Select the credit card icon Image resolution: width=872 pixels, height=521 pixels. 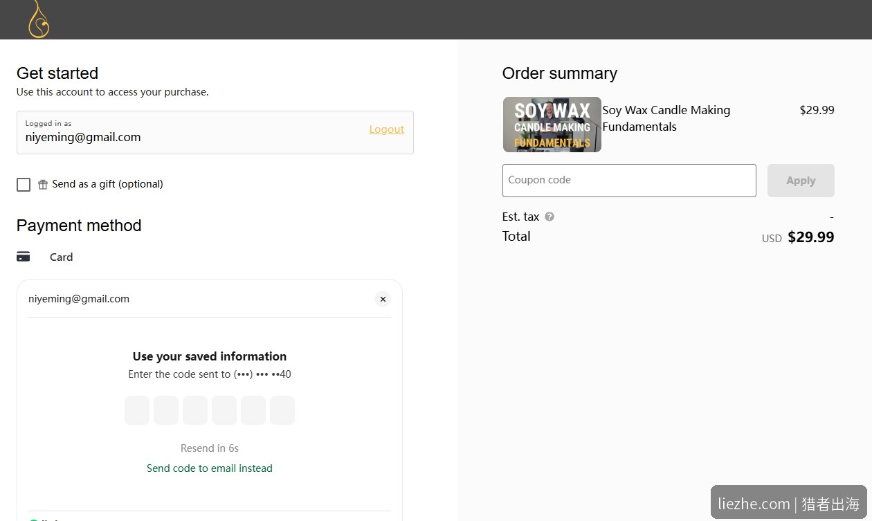(24, 257)
